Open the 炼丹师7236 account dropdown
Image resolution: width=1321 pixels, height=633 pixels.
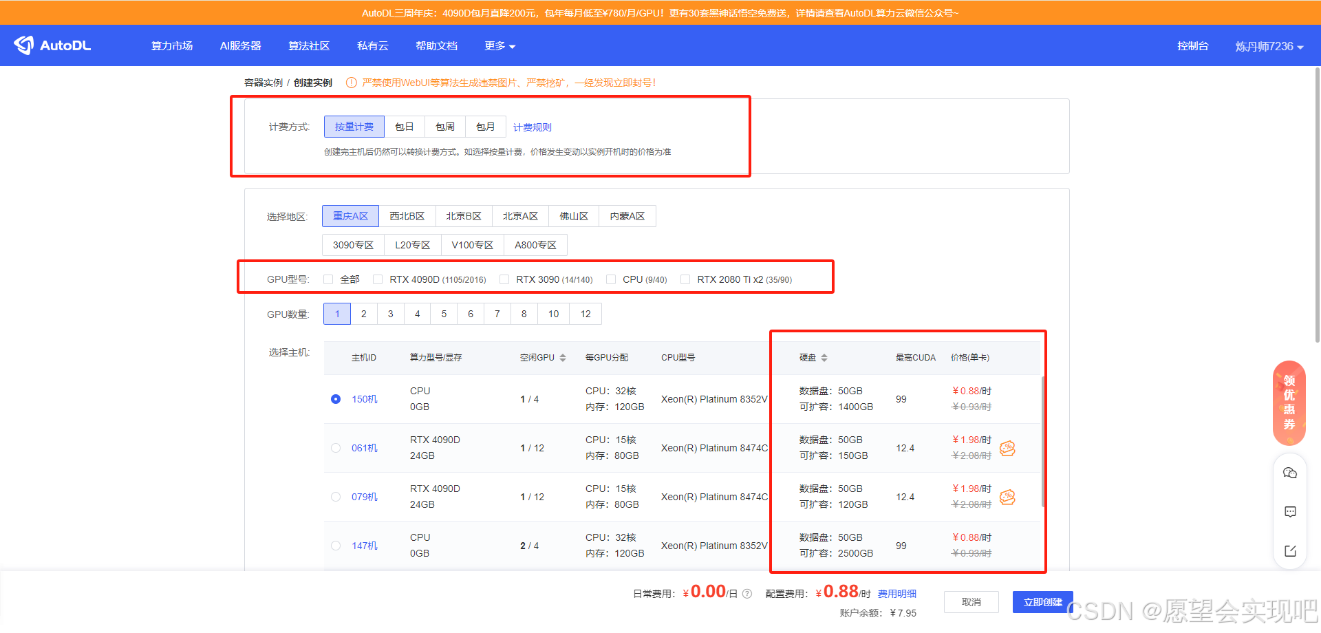(1269, 46)
